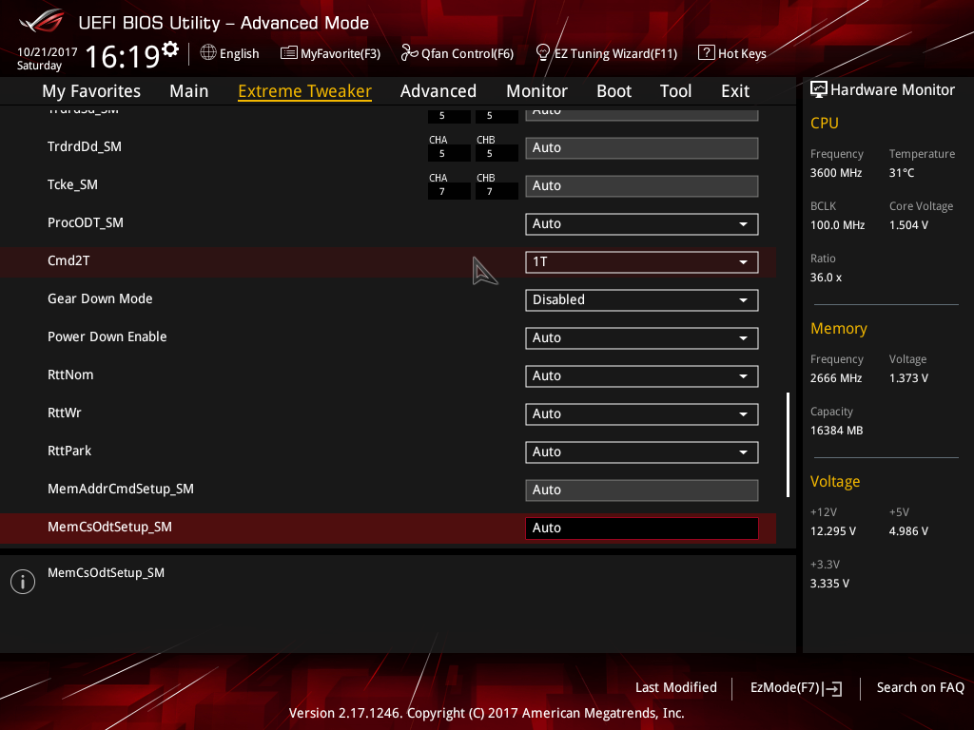Open the Monitor tab
The height and width of the screenshot is (730, 974).
point(536,91)
